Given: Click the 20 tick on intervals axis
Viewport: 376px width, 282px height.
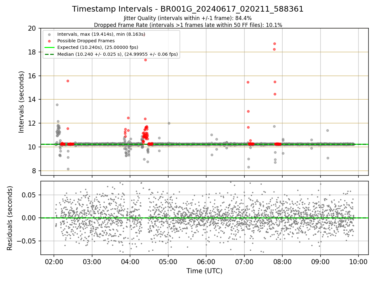Looking at the screenshot, I should click(x=32, y=28).
